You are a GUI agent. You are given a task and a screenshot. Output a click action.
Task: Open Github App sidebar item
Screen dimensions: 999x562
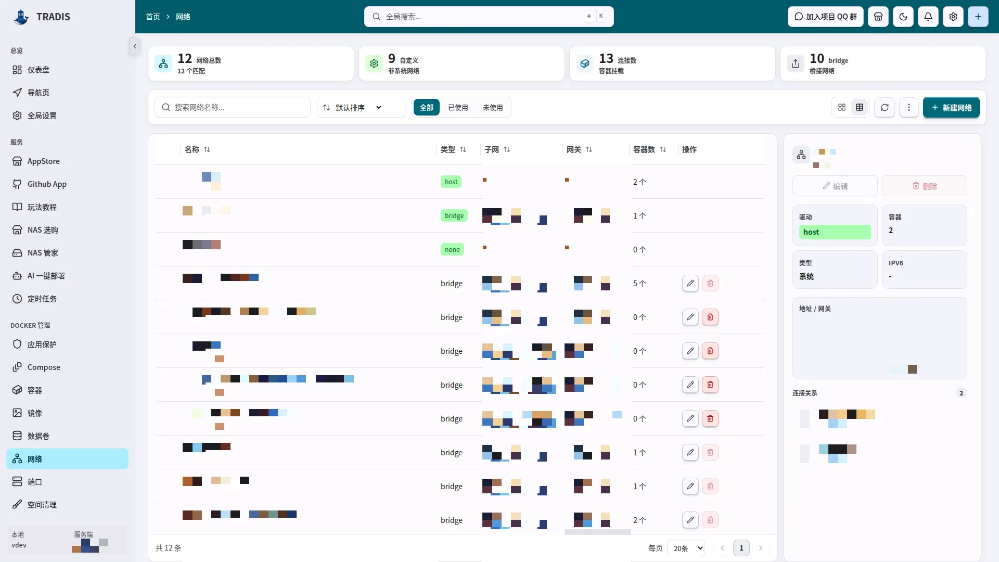68,184
